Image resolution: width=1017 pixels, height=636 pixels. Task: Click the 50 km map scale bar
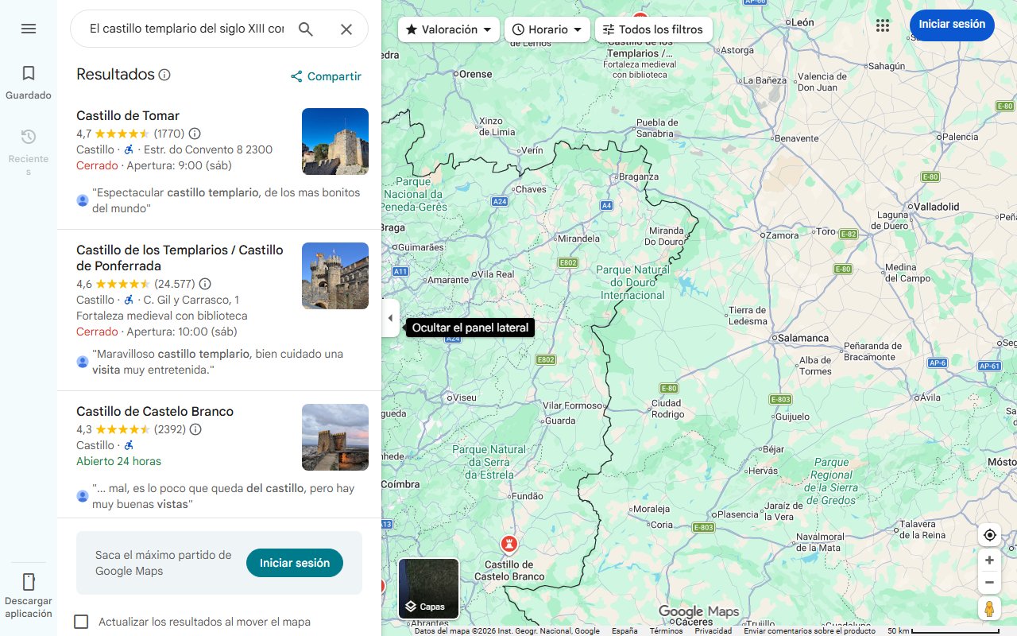944,631
